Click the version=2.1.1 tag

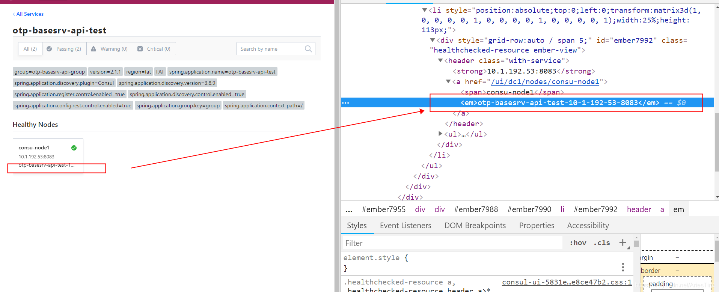[x=106, y=72]
